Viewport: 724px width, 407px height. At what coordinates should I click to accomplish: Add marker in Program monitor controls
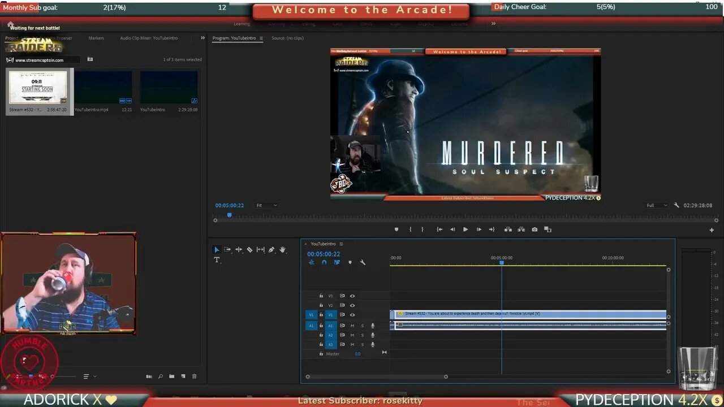(x=396, y=230)
